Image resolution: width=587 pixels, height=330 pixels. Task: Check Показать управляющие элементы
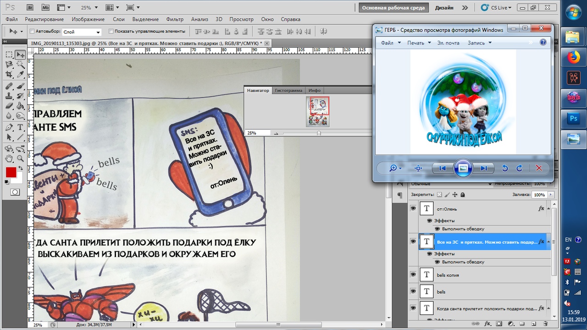tap(111, 31)
